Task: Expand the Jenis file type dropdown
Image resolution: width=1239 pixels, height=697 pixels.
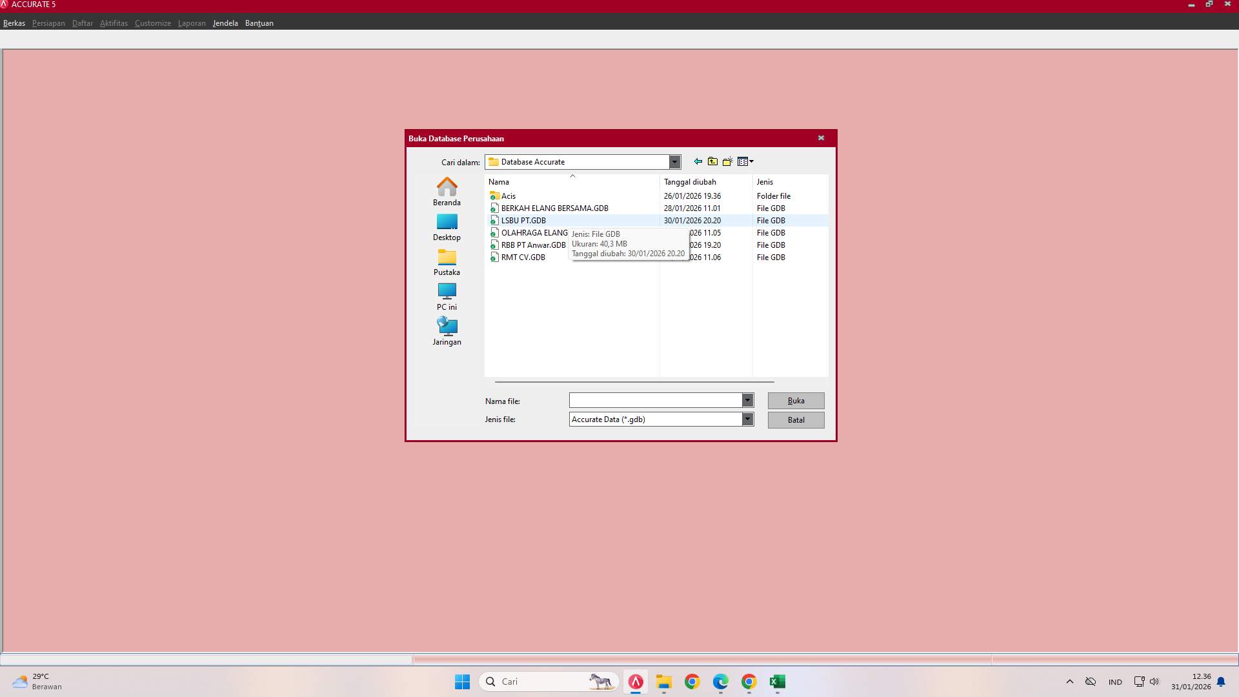Action: click(x=747, y=419)
